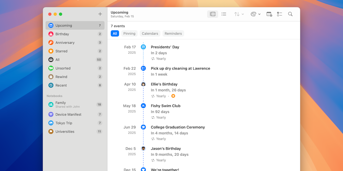The image size is (343, 171).
Task: Click the Yearly repeat label under Presidents' Day
Action: tap(161, 59)
